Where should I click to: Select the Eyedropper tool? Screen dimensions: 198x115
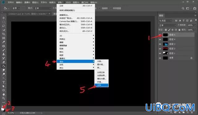coord(3,42)
